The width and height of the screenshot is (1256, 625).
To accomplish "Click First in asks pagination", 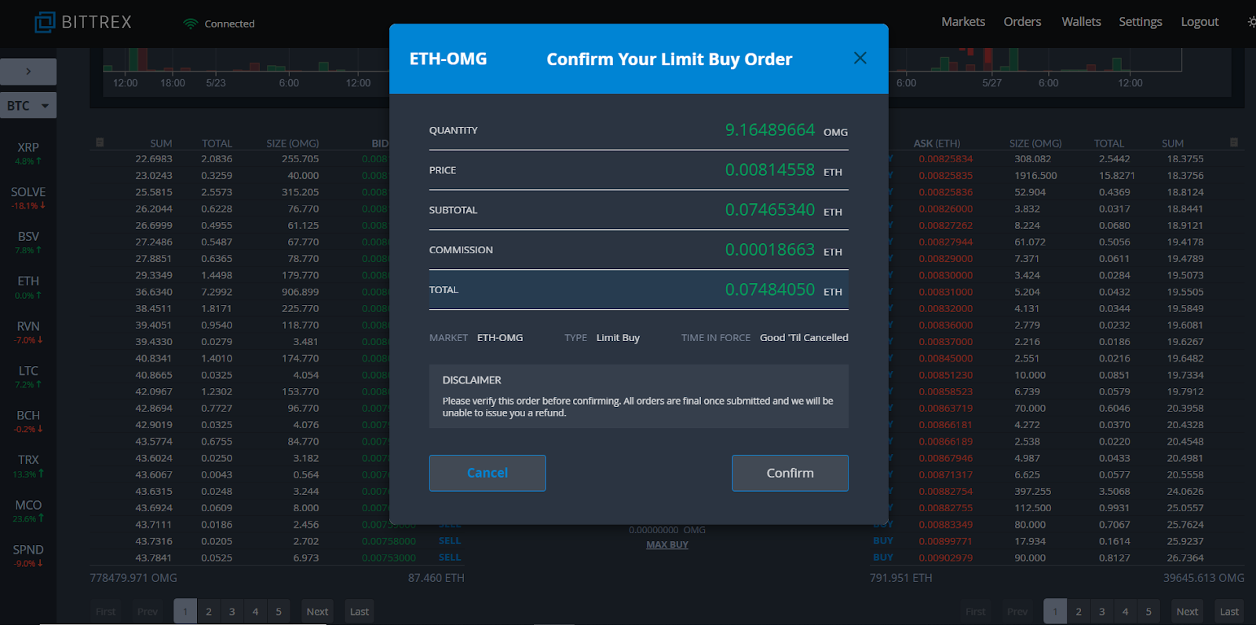I will [976, 612].
